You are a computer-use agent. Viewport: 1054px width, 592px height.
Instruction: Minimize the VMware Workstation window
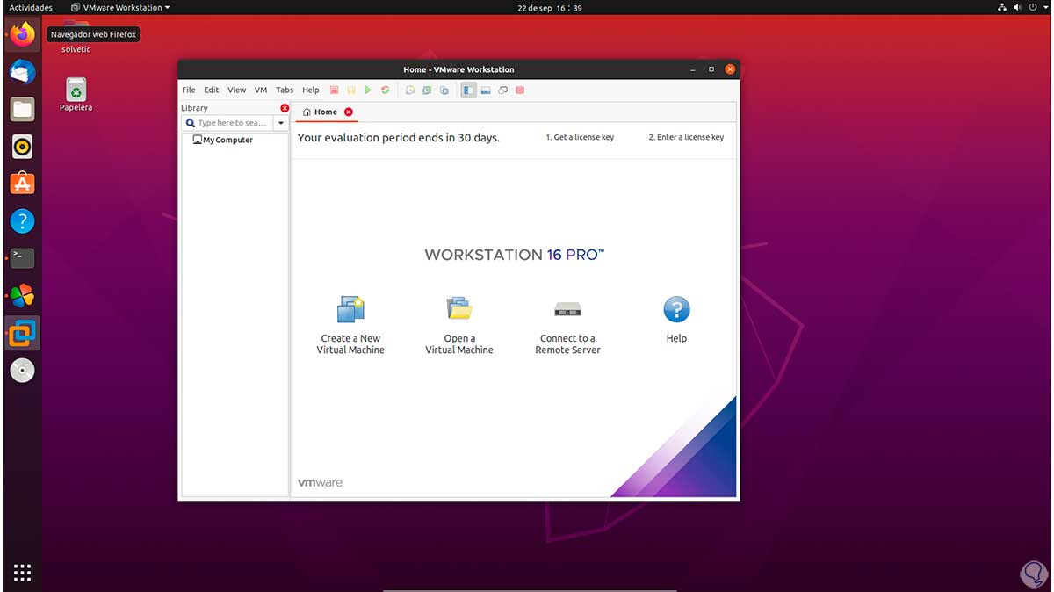click(694, 69)
